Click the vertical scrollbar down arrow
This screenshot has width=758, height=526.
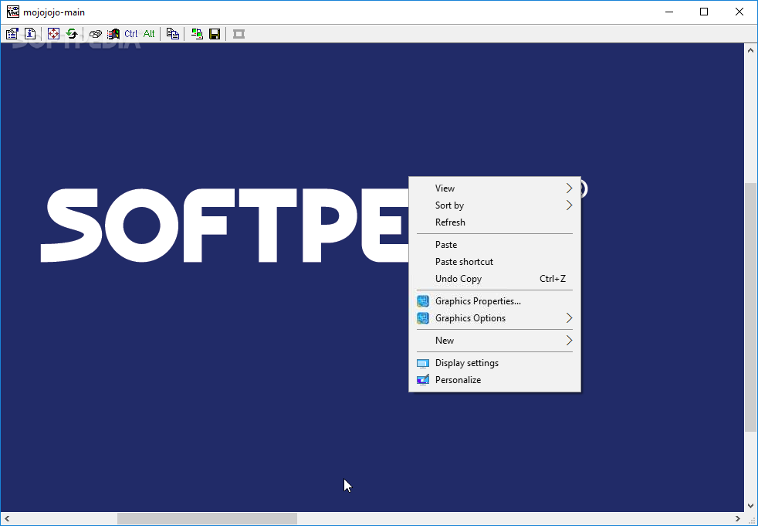750,506
